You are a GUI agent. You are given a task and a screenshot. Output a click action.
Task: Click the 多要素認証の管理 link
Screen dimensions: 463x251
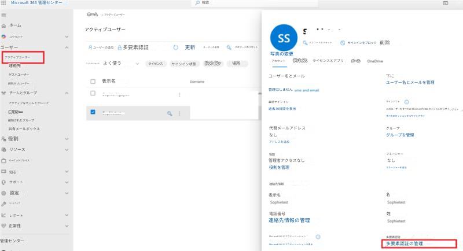tap(405, 243)
